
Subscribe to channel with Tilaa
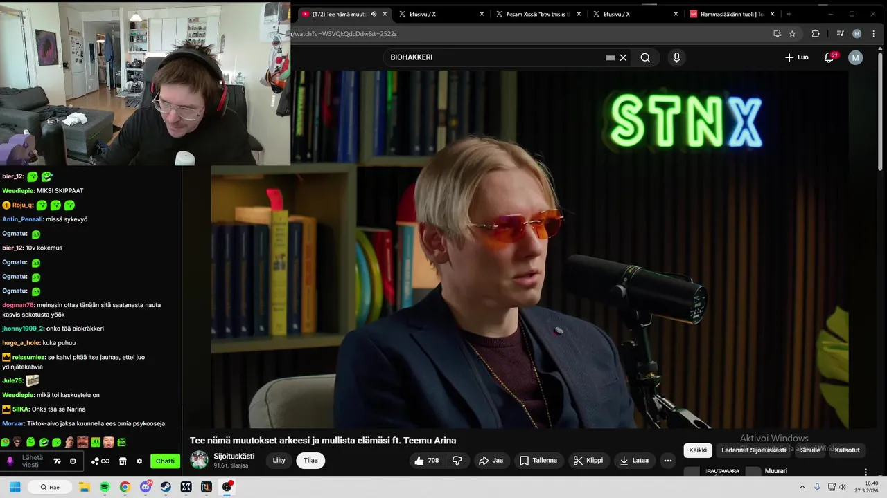310,460
